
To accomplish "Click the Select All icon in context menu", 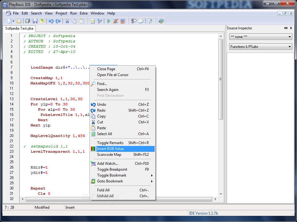I will coord(93,134).
